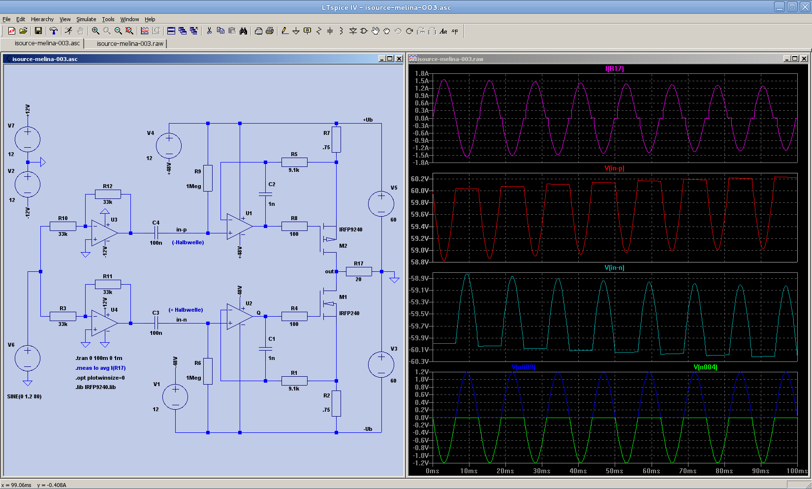The height and width of the screenshot is (489, 812).
Task: Zoom in with the plus magnifier
Action: pyautogui.click(x=95, y=31)
